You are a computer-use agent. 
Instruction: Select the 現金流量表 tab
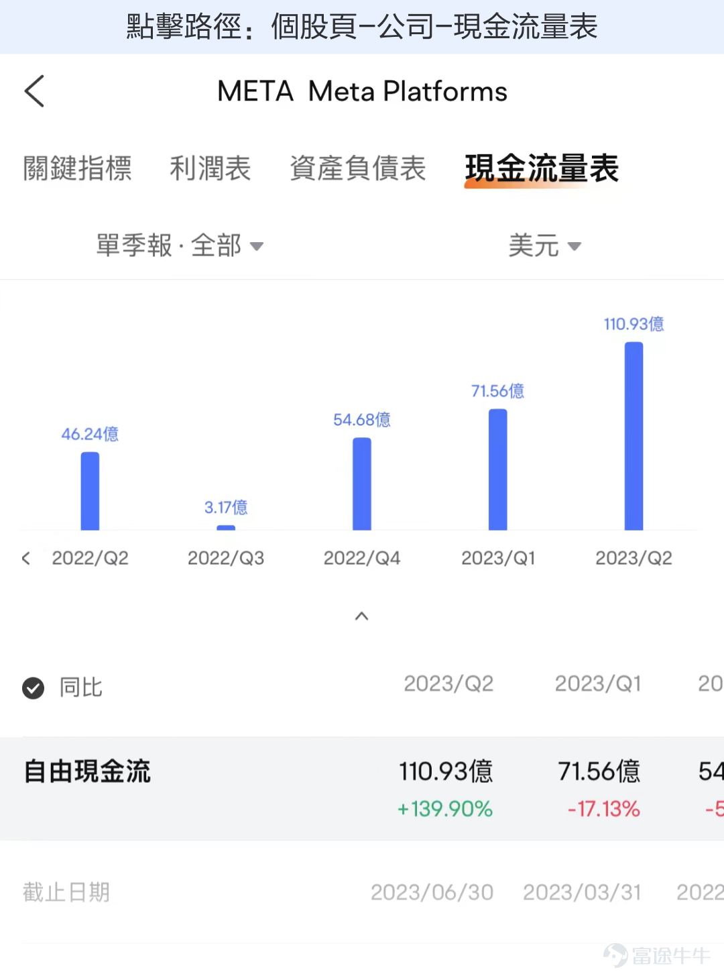pos(542,168)
